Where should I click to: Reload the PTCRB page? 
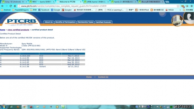11,6
